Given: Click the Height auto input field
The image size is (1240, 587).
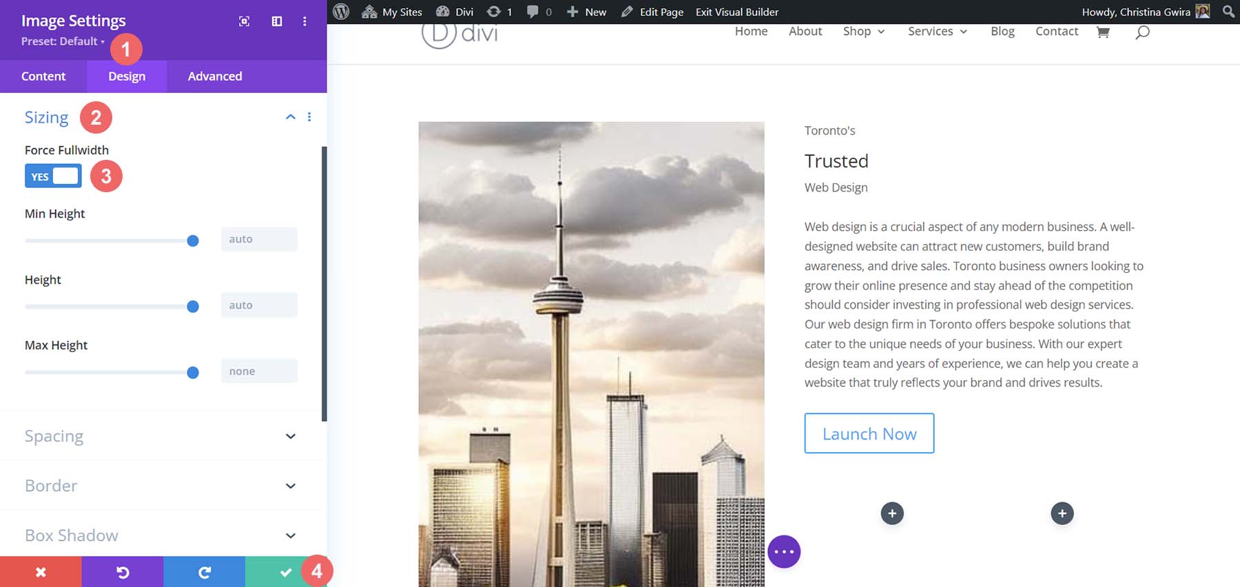Looking at the screenshot, I should (x=259, y=305).
